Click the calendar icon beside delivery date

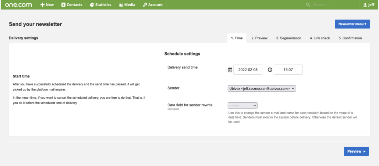coord(230,70)
